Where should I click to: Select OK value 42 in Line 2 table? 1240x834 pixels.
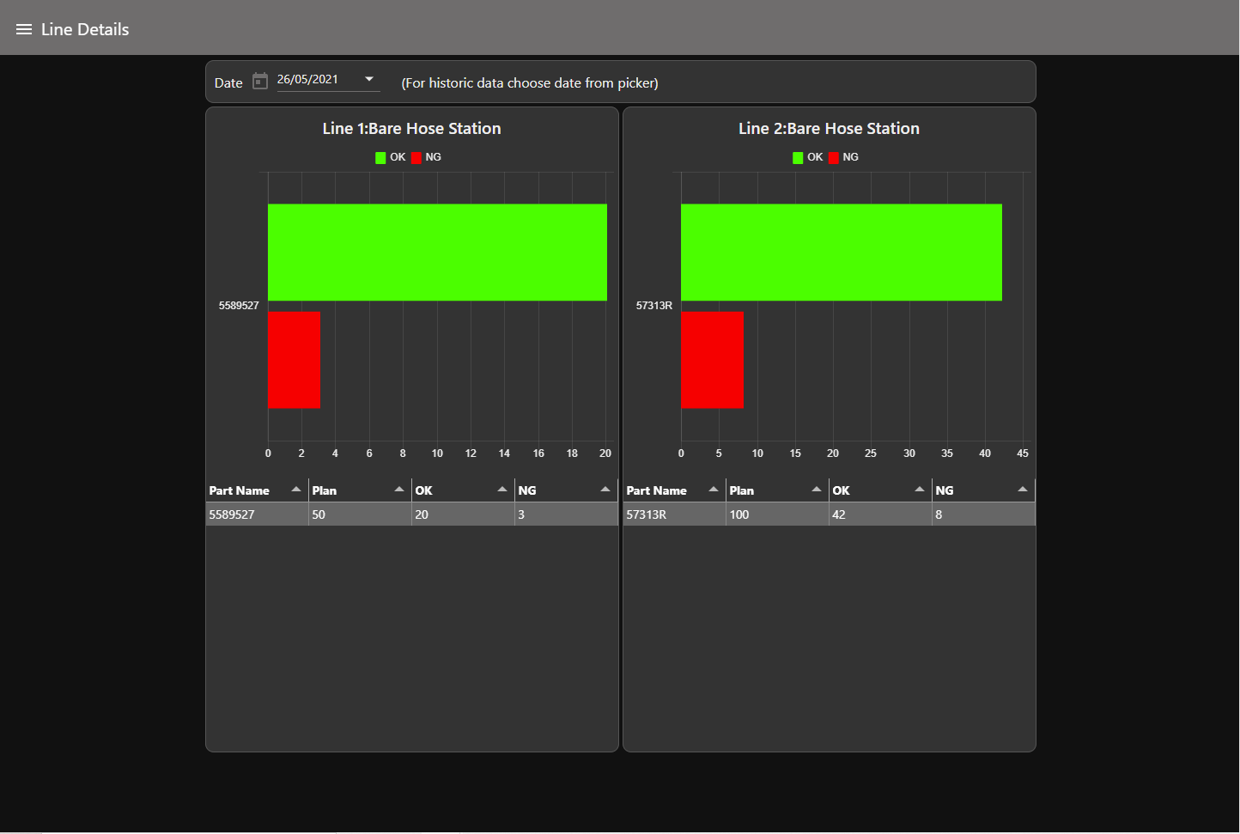[x=880, y=514]
